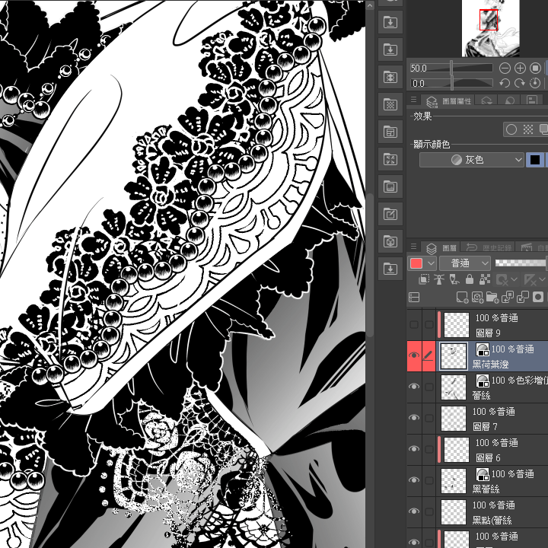The height and width of the screenshot is (548, 548).
Task: Select the 黑點(蕾絲 layer name
Action: [x=492, y=520]
